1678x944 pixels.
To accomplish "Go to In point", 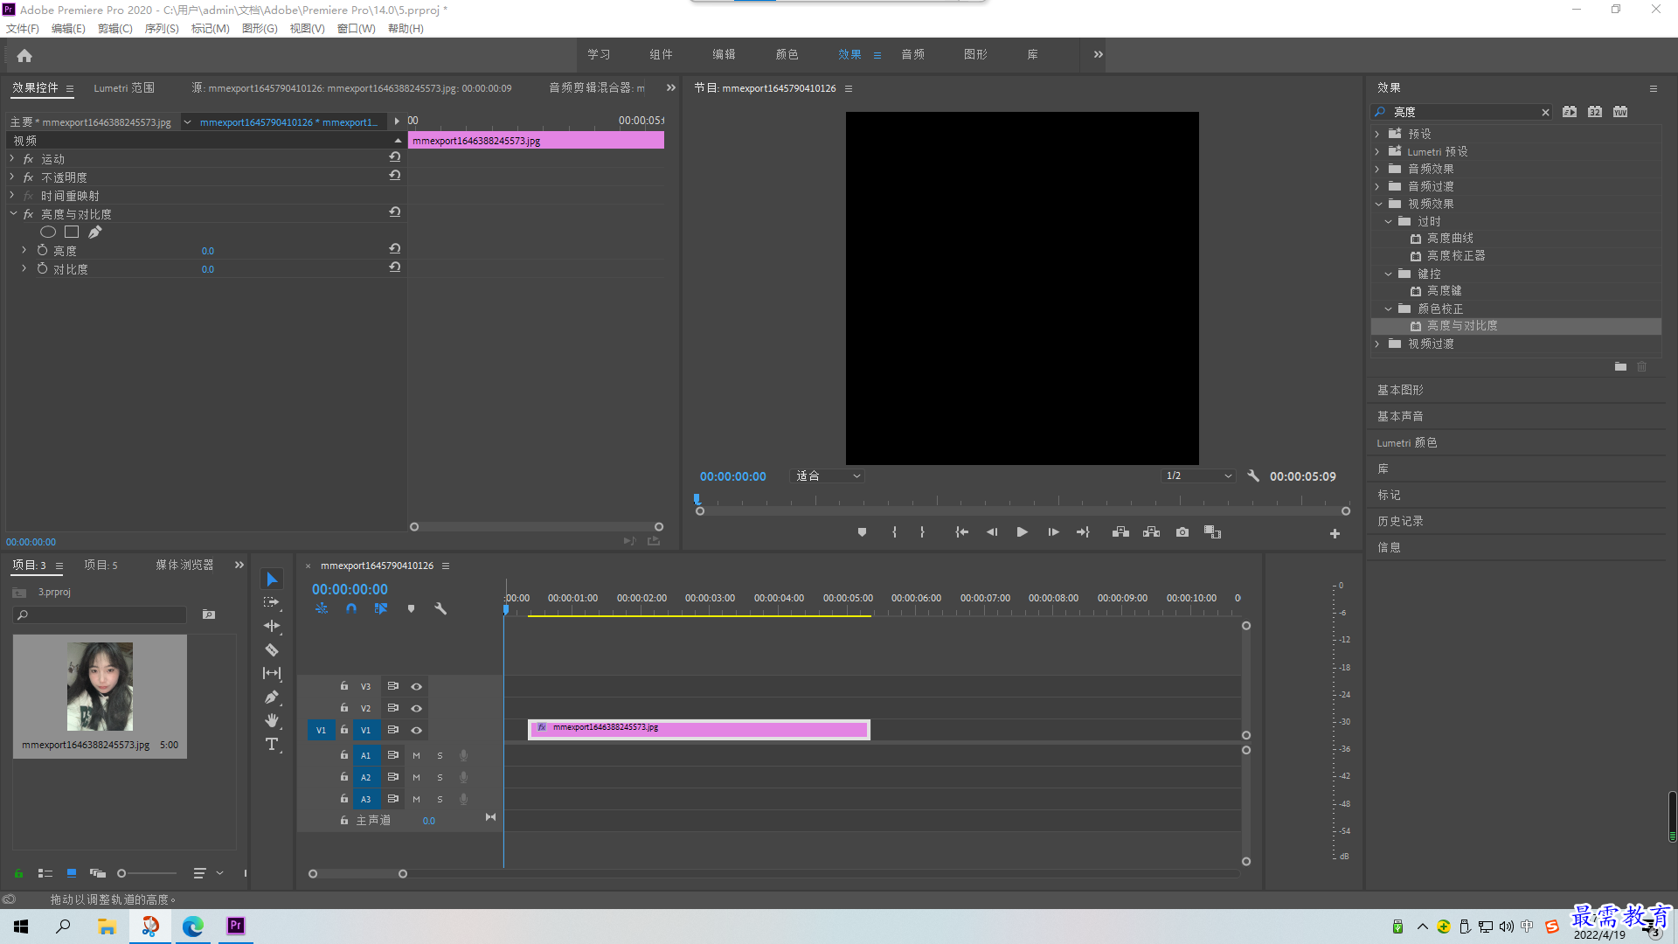I will pos(961,532).
